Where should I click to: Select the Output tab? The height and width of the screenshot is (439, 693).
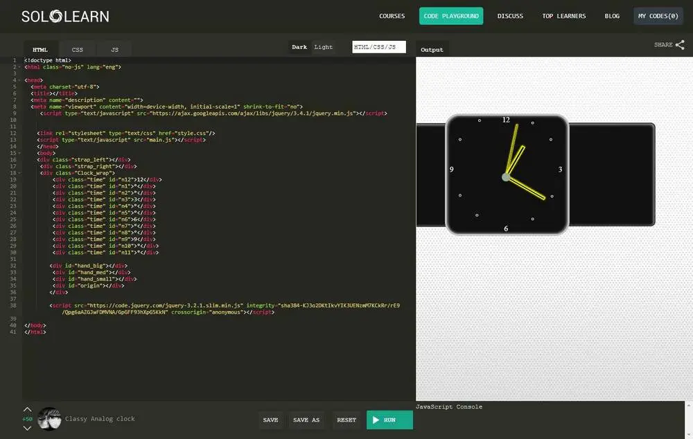[432, 49]
